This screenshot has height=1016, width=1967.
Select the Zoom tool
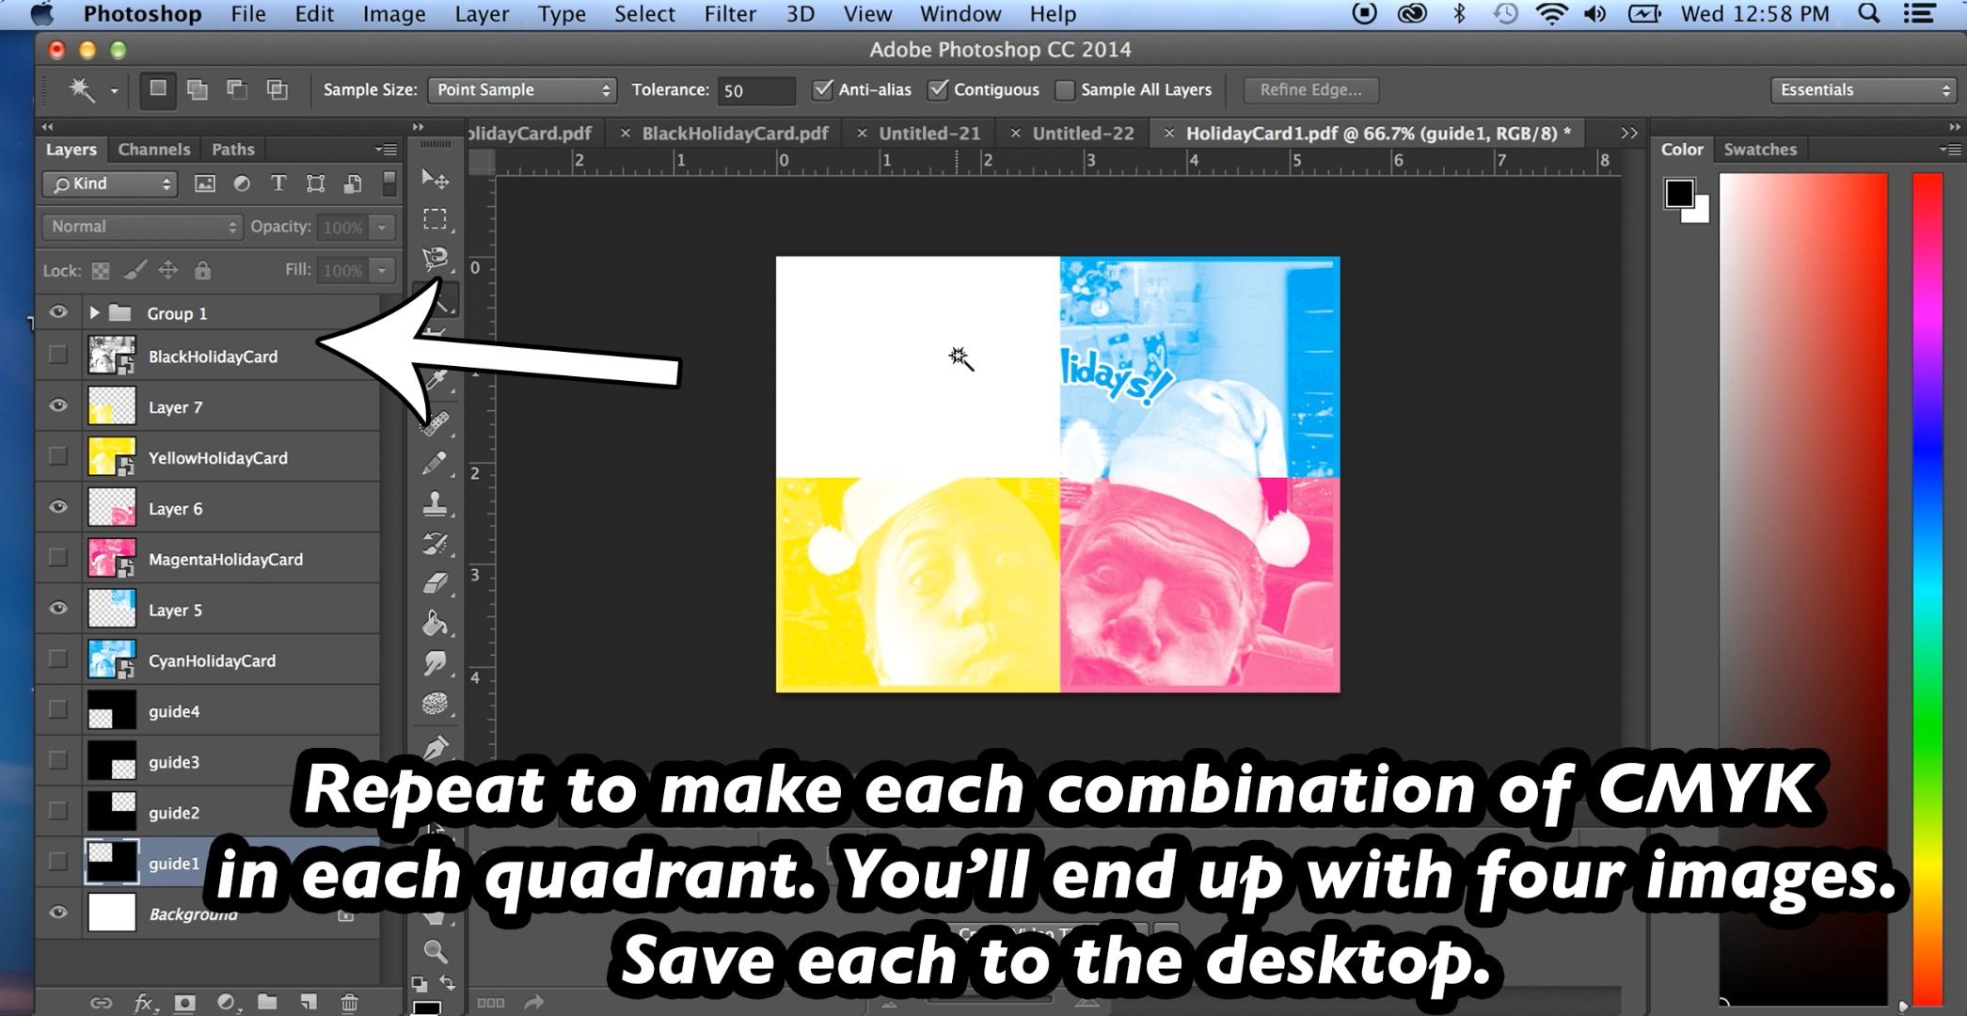tap(435, 951)
